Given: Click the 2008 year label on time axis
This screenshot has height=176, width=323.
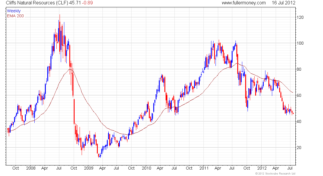Looking at the screenshot, I should (31, 168).
